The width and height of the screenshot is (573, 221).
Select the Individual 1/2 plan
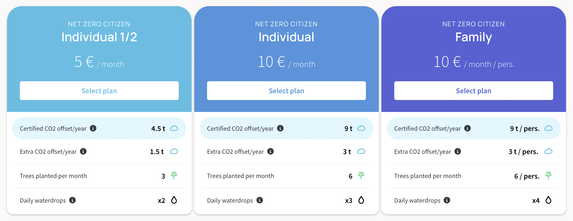[99, 91]
